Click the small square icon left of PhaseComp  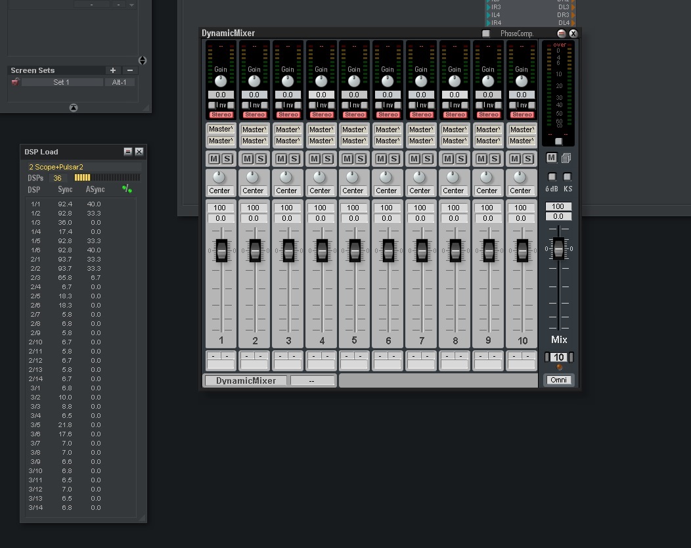pyautogui.click(x=486, y=33)
